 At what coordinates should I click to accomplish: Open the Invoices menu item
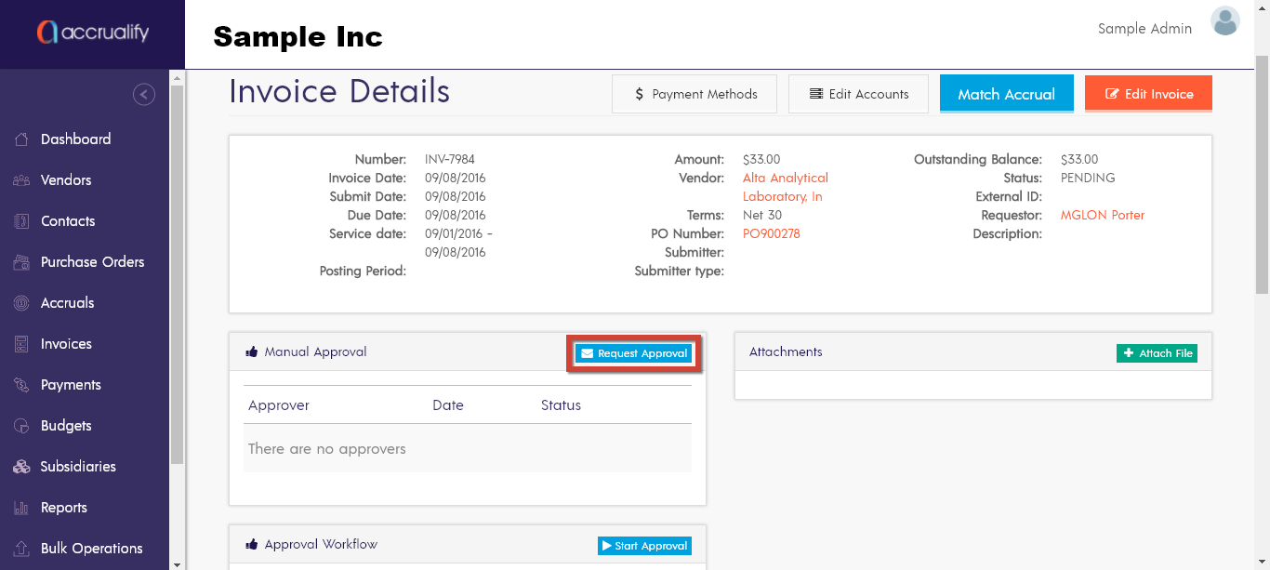coord(66,344)
